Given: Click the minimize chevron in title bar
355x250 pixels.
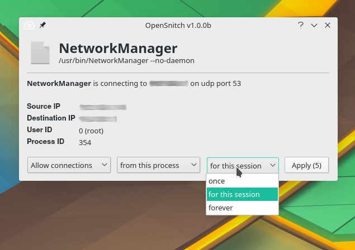Looking at the screenshot, I should 314,25.
